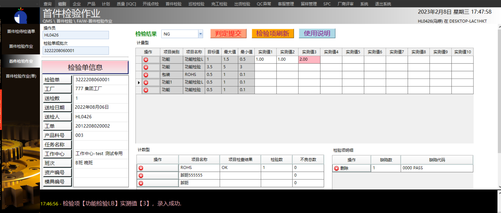Click the 目标值 column header
The height and width of the screenshot is (213, 501).
click(213, 52)
